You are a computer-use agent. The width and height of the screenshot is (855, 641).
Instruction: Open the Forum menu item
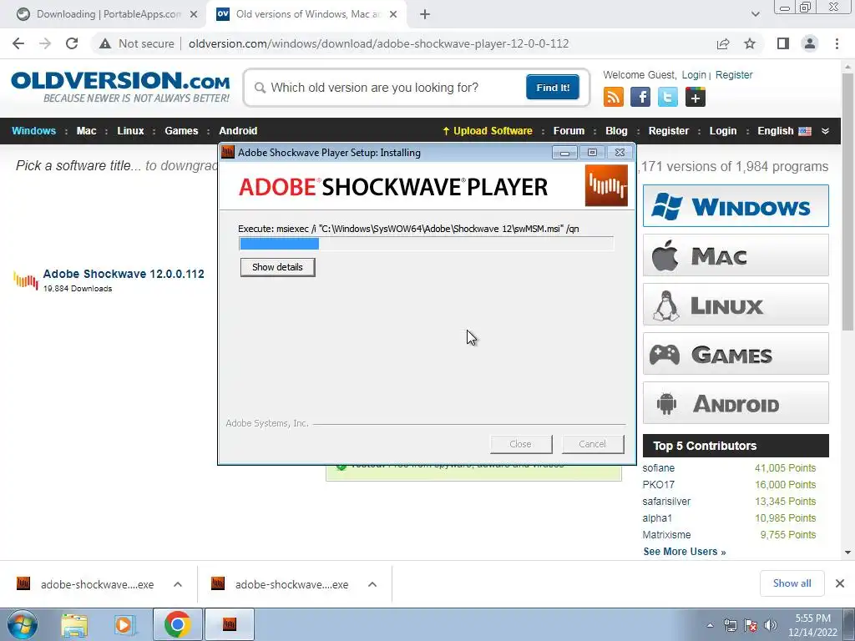click(569, 131)
